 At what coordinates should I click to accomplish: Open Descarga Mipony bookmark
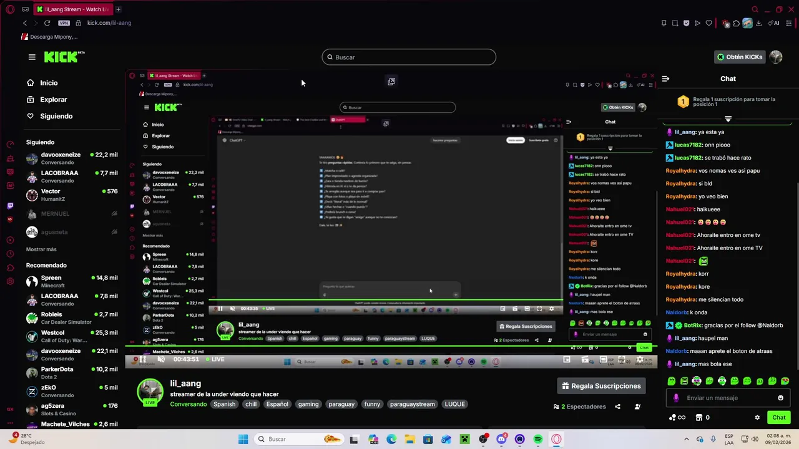click(49, 37)
